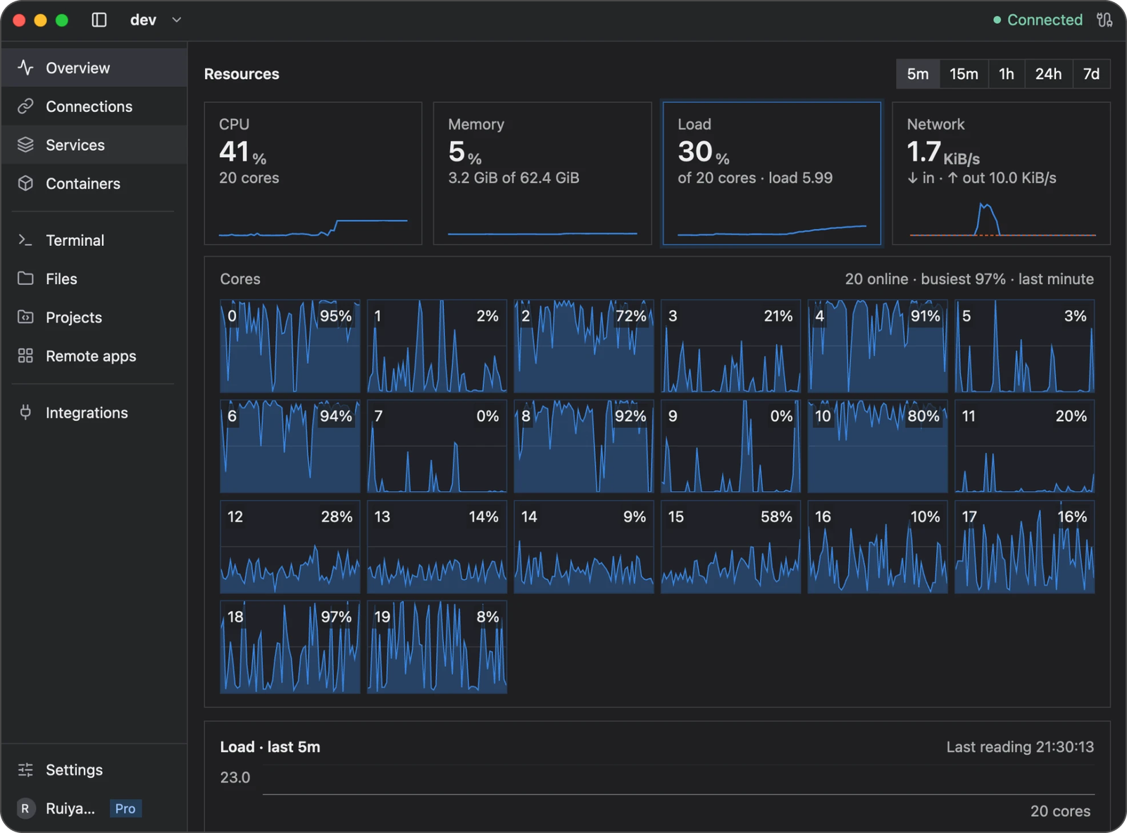Click the Integrations plug icon
The image size is (1127, 833).
tap(25, 412)
